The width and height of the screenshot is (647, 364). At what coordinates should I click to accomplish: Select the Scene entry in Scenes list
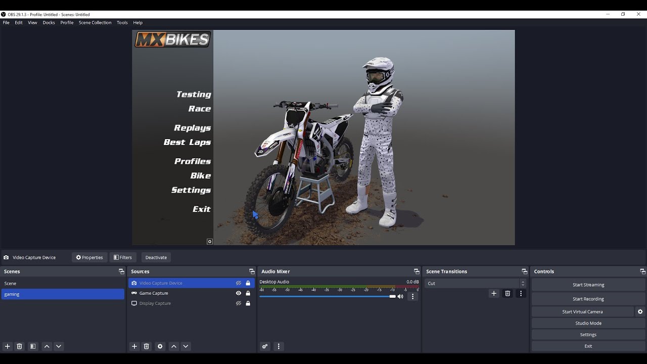point(63,284)
